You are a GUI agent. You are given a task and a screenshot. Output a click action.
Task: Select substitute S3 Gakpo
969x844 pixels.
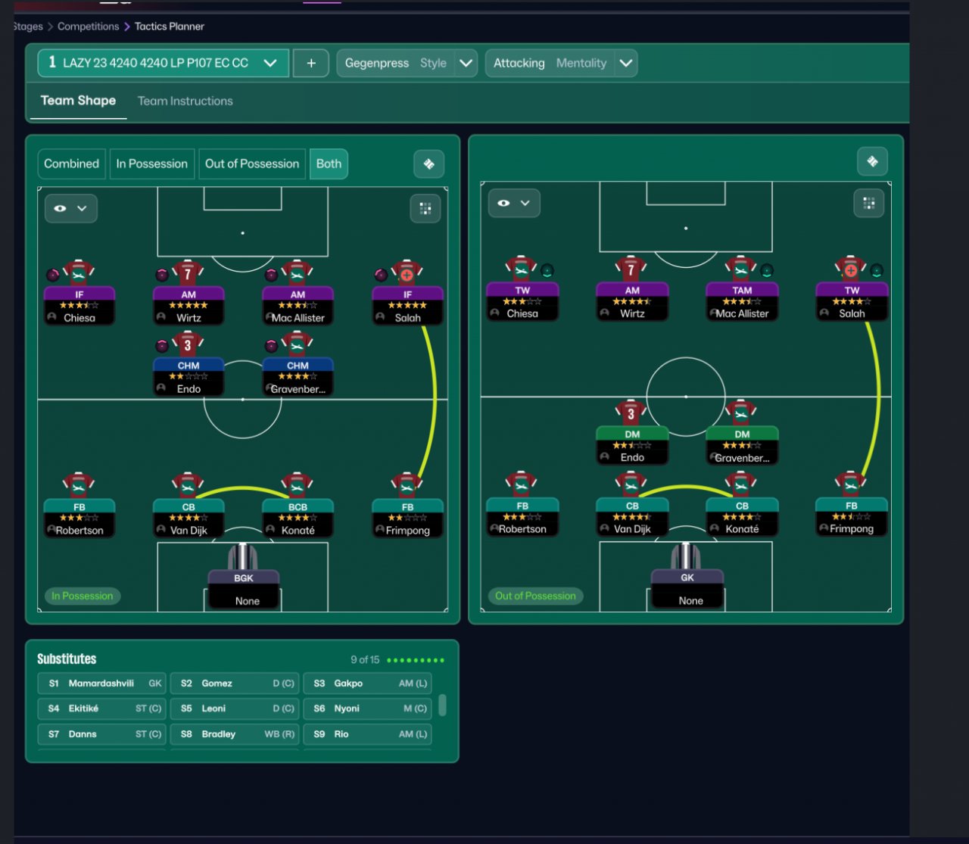click(367, 684)
